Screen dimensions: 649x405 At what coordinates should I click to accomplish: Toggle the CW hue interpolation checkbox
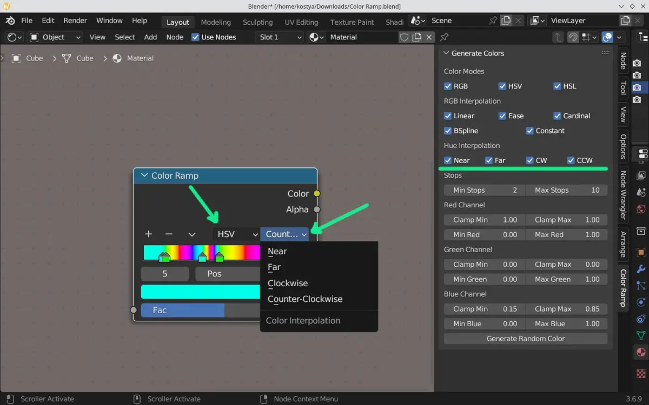[530, 160]
